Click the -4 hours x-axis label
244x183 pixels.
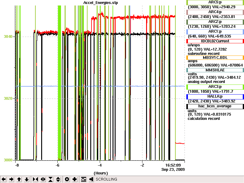point(100,165)
